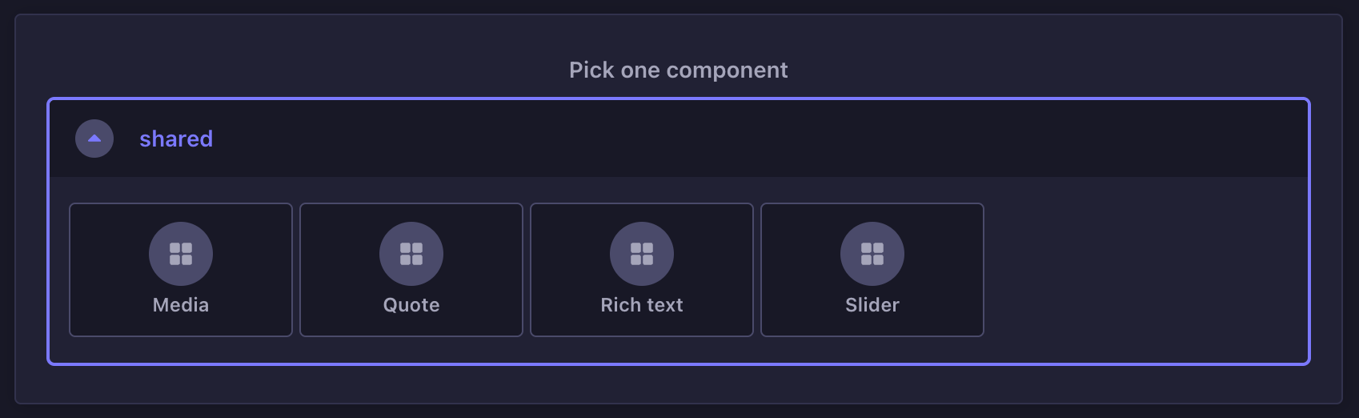Click the "Pick one component" heading
The height and width of the screenshot is (418, 1359).
(x=679, y=70)
